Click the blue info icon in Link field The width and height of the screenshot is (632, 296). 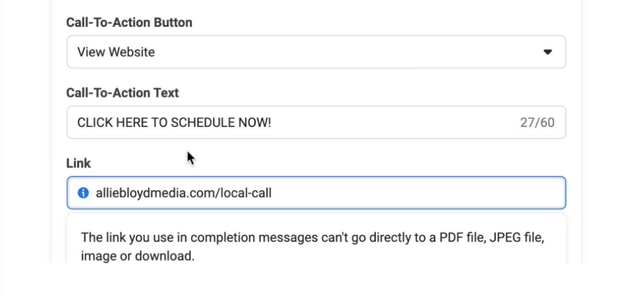coord(83,193)
